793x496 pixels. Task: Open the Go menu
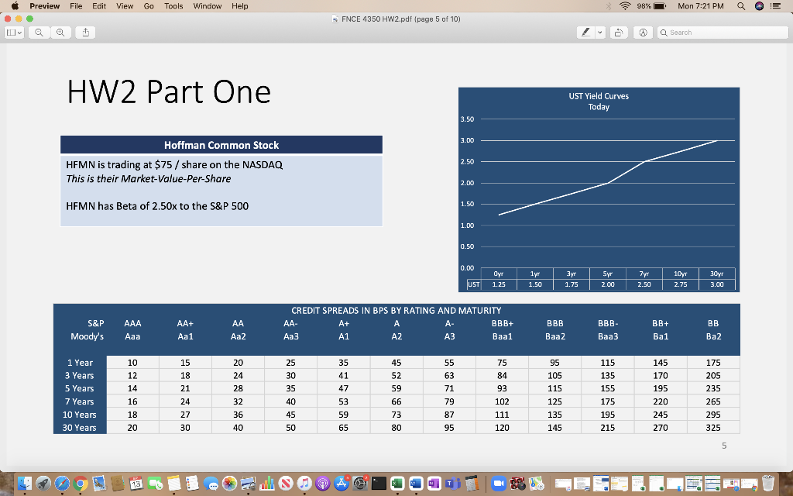149,6
